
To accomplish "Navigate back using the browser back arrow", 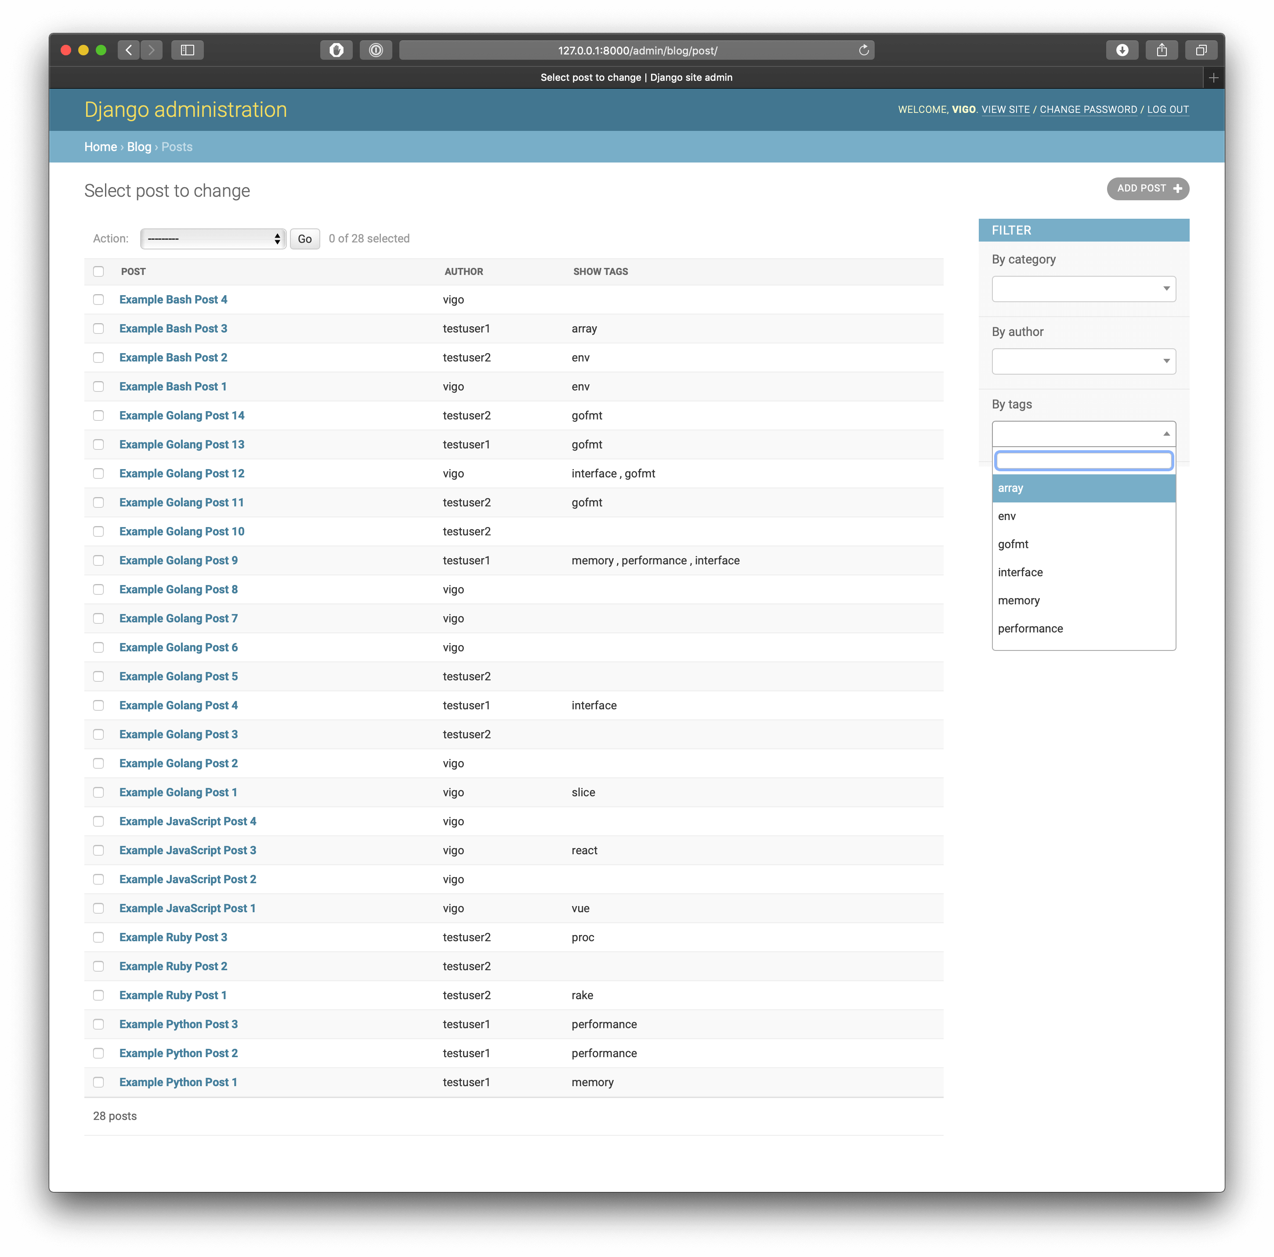I will 129,50.
